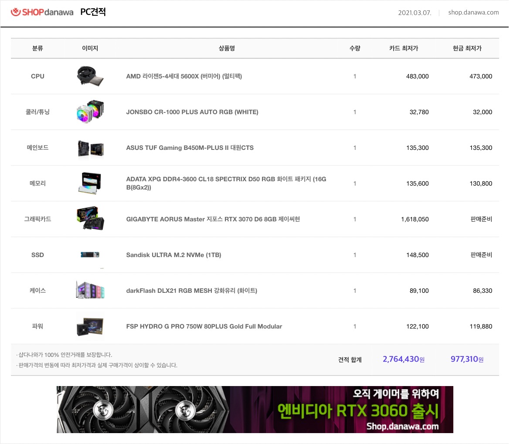Image resolution: width=510 pixels, height=444 pixels.
Task: Click the 이미지 column header
Action: pyautogui.click(x=90, y=48)
